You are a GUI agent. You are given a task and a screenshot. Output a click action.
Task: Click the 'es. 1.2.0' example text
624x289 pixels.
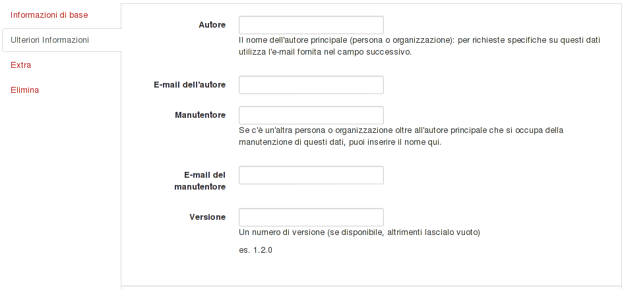click(255, 251)
